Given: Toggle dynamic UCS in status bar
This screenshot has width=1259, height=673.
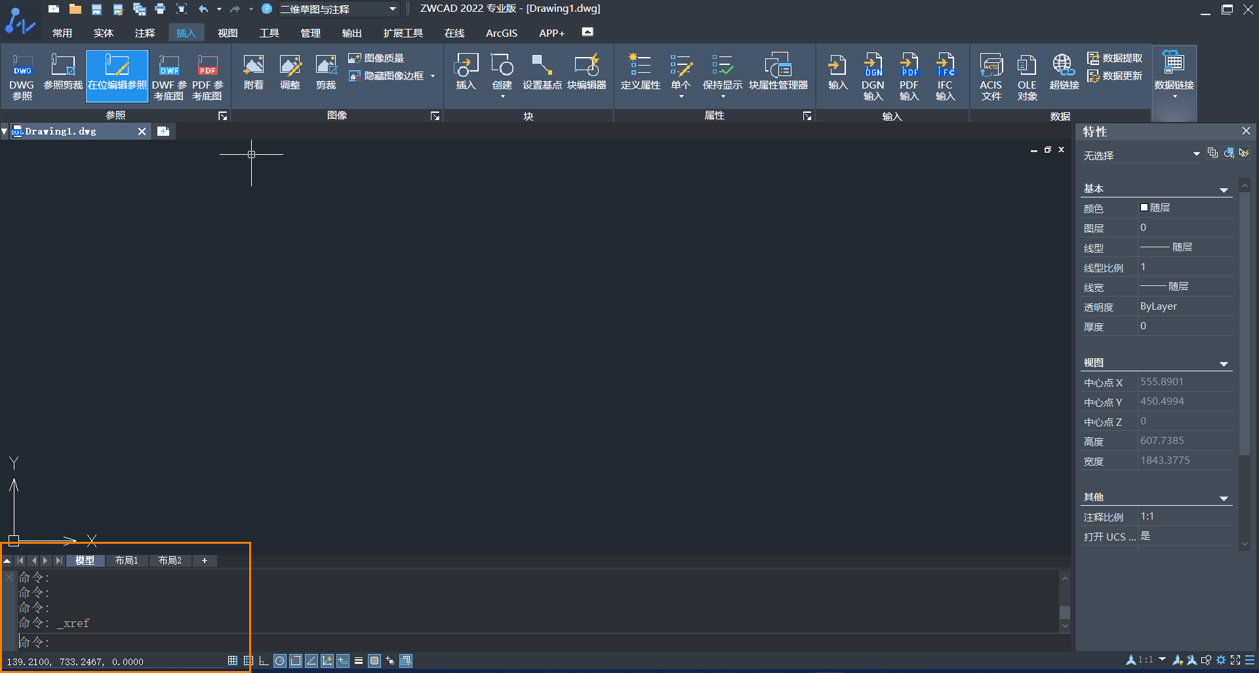Looking at the screenshot, I should point(327,661).
